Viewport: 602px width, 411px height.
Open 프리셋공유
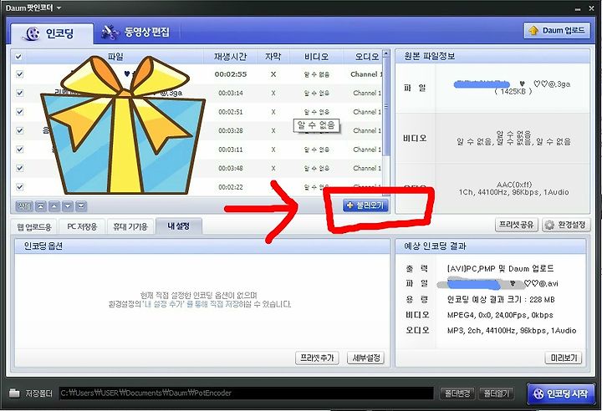click(x=517, y=225)
